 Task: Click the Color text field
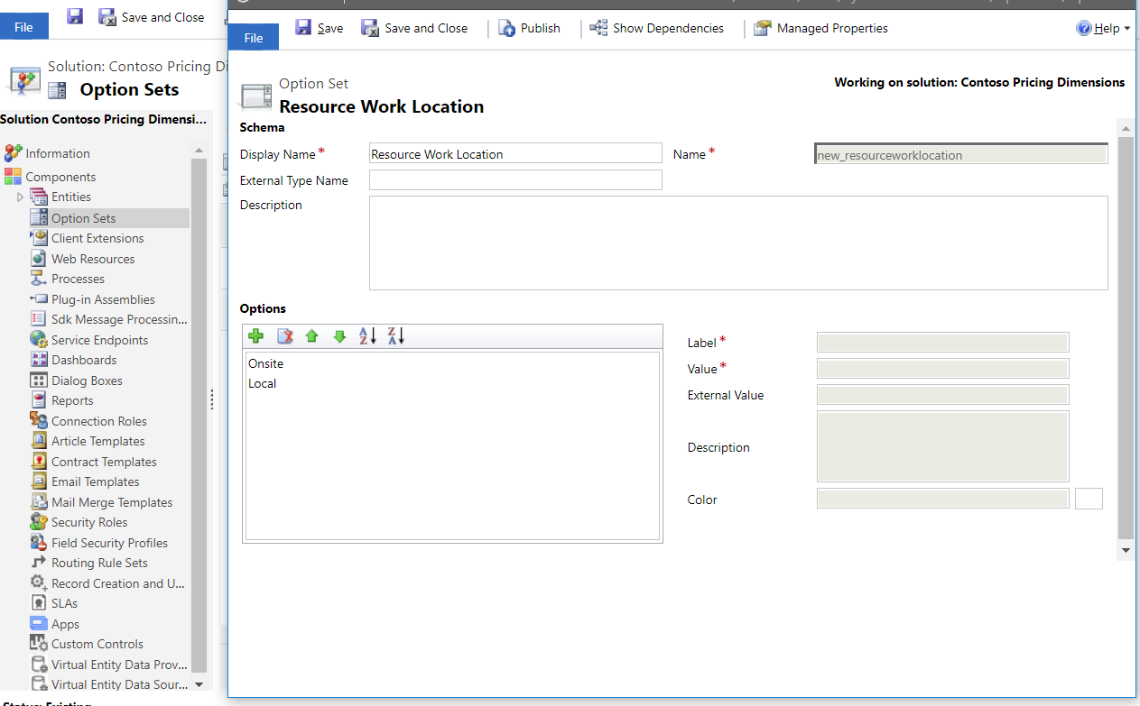tap(942, 499)
